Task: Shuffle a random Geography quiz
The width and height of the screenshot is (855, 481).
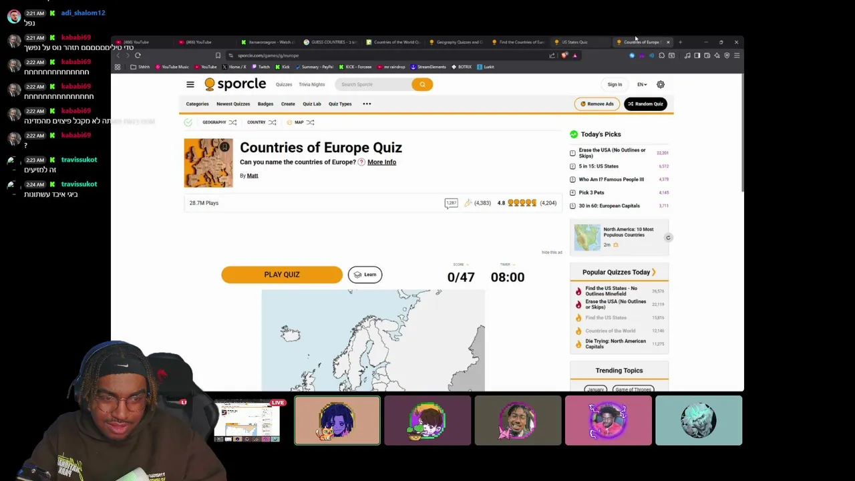Action: [x=232, y=122]
